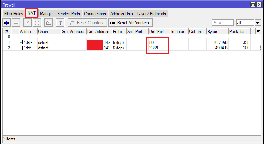This screenshot has height=144, width=264.
Task: Click the Dst. Port 80 cell
Action: tap(151, 42)
